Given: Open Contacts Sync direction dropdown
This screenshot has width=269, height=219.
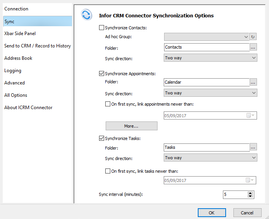Looking at the screenshot, I should (211, 58).
